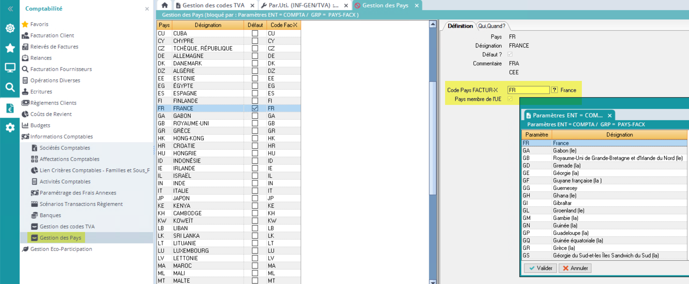
Task: Toggle the Défaut checkbox for FRANCE row
Action: click(x=255, y=108)
